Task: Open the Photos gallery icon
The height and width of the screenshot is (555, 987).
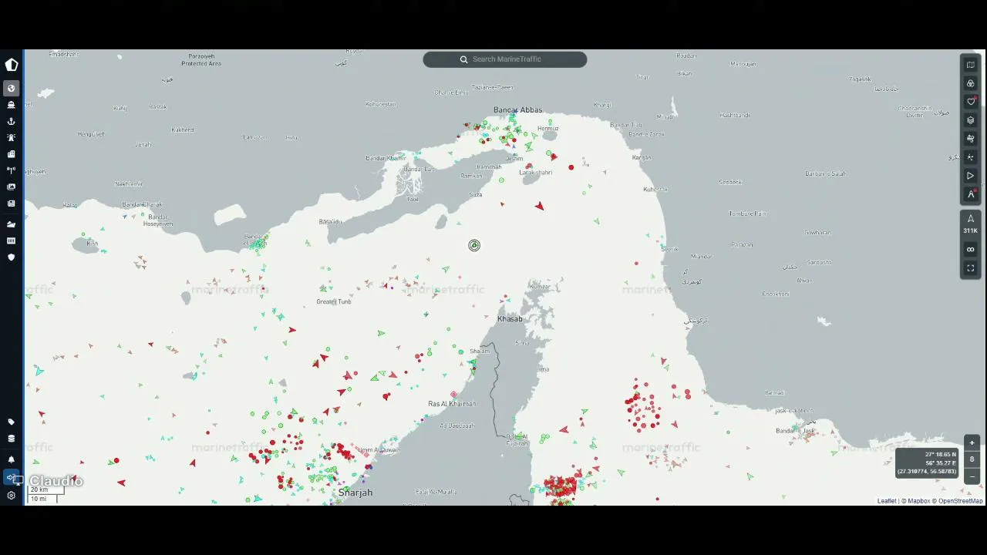Action: 11,187
